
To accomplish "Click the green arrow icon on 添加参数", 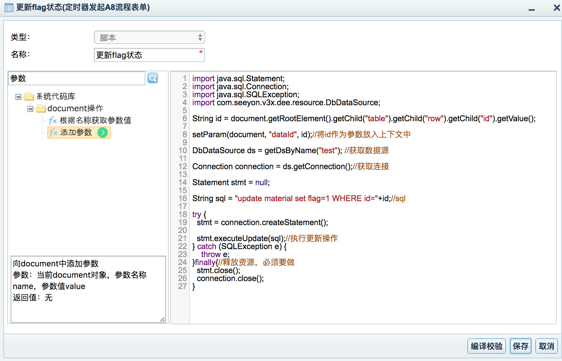I will tap(103, 133).
